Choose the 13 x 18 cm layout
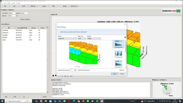 point(118,54)
